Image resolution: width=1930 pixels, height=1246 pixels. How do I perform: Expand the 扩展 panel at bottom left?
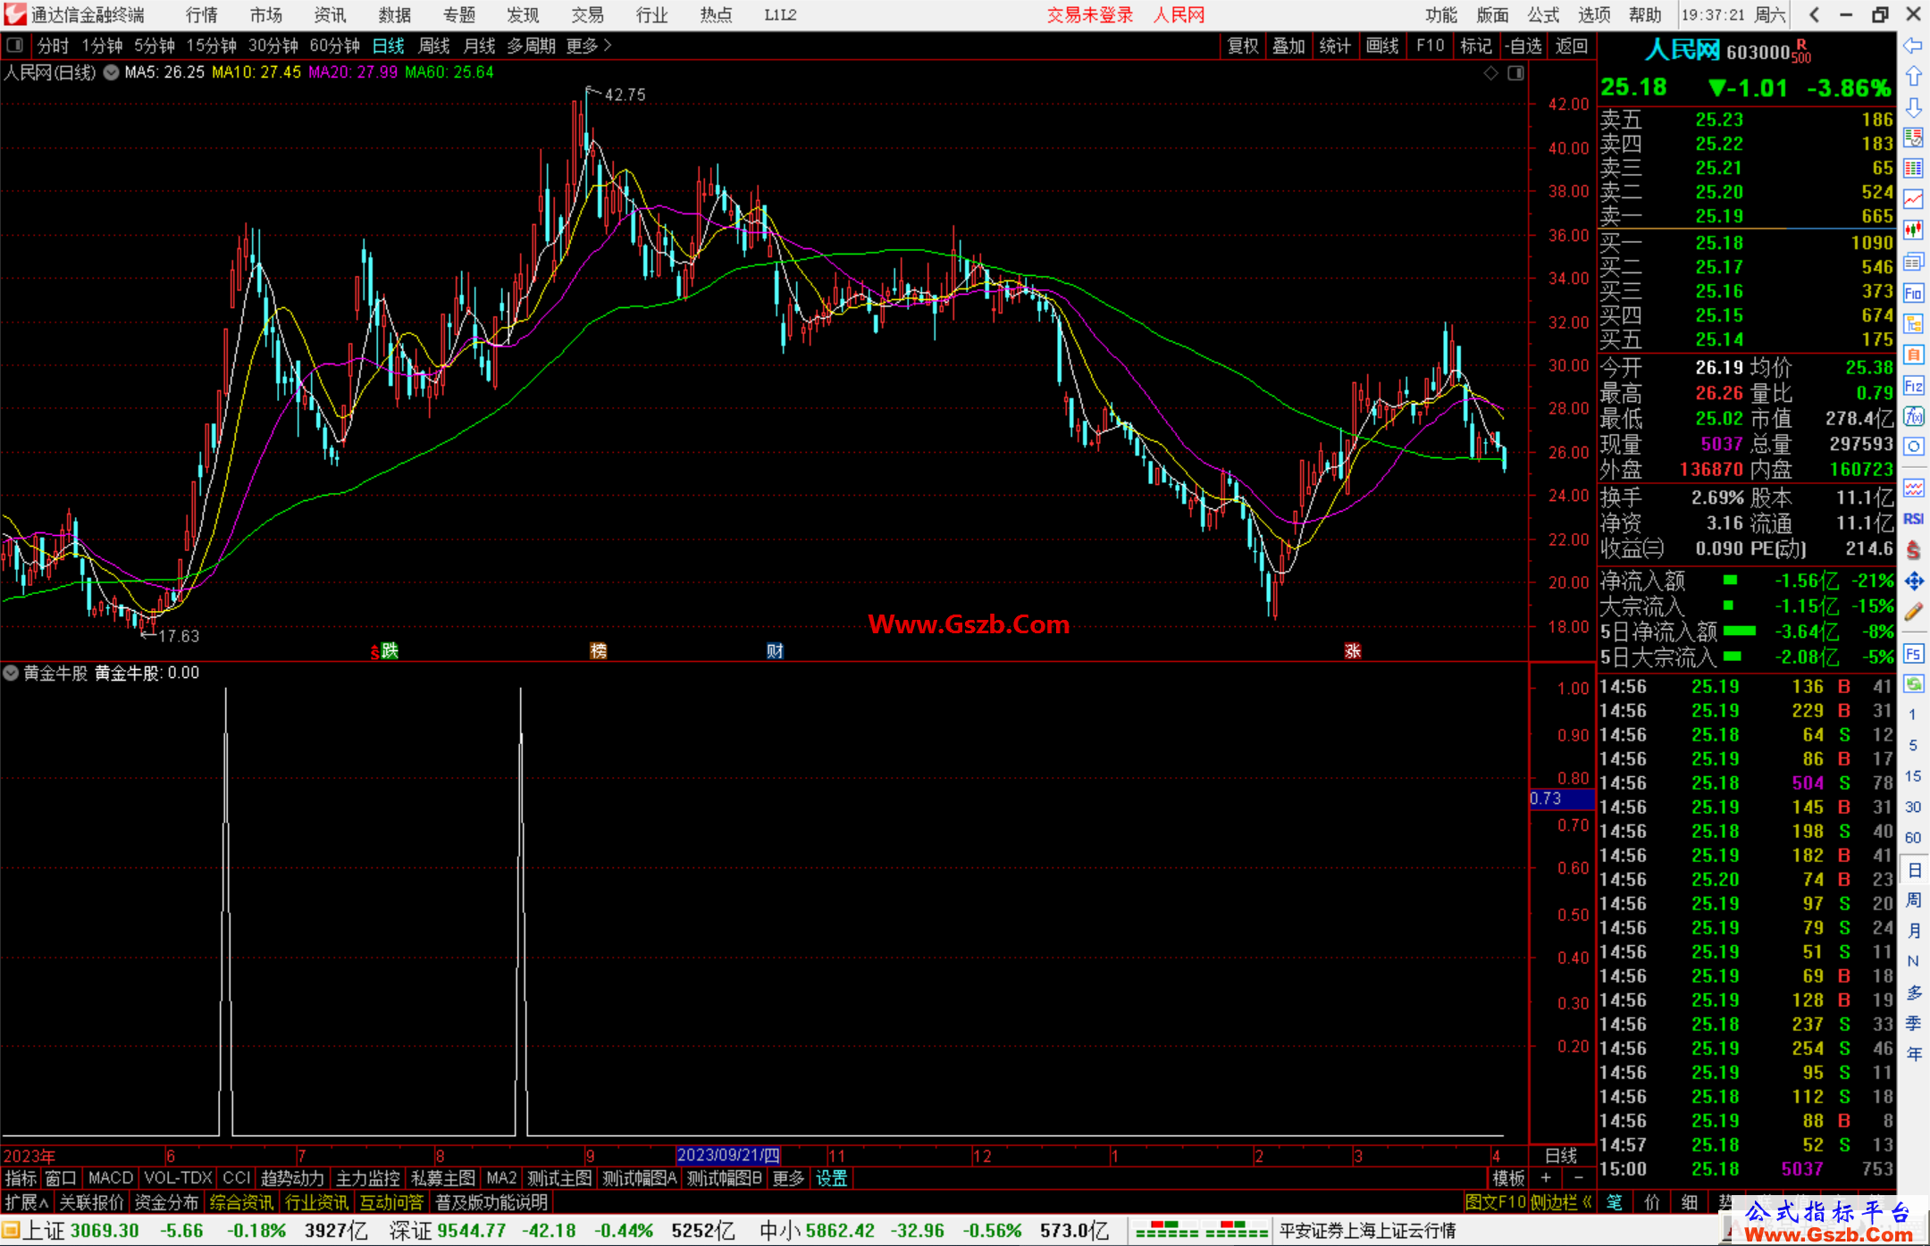click(27, 1202)
